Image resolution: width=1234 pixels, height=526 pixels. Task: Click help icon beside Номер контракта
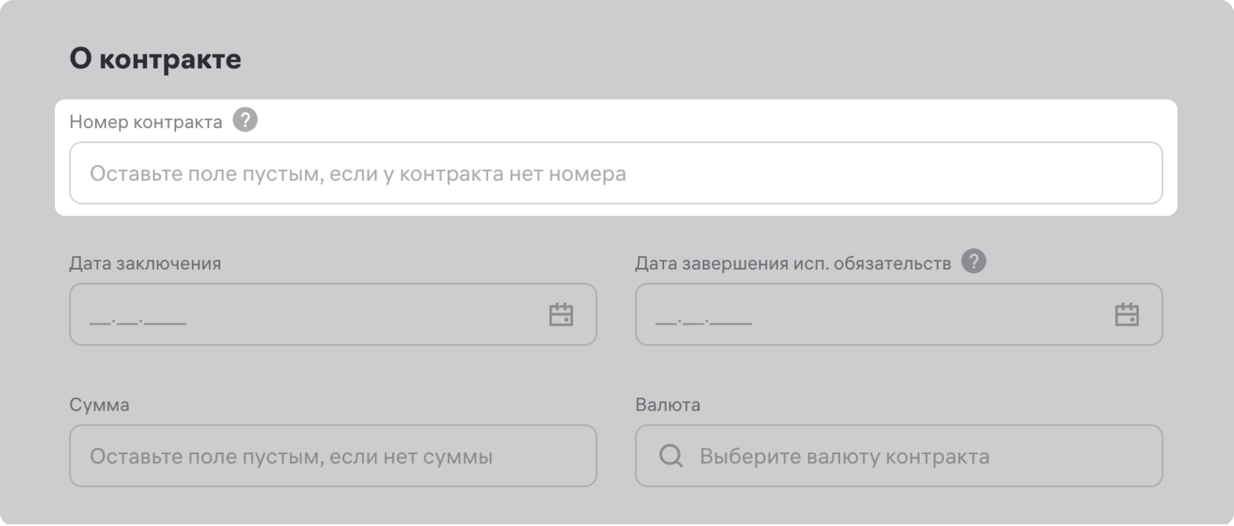(245, 120)
